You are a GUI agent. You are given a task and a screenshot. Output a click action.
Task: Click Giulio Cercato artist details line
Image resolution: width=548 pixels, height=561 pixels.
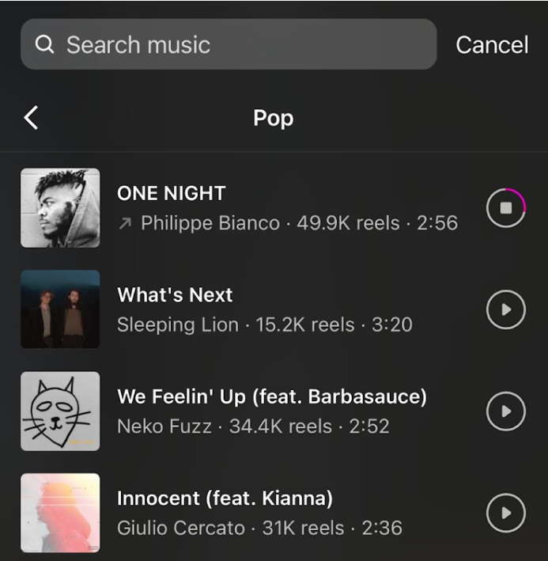tap(259, 528)
